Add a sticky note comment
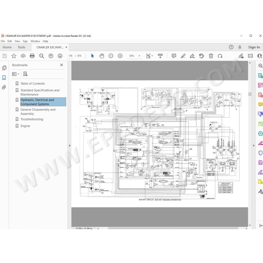The height and width of the screenshot is (263, 263). pyautogui.click(x=174, y=56)
